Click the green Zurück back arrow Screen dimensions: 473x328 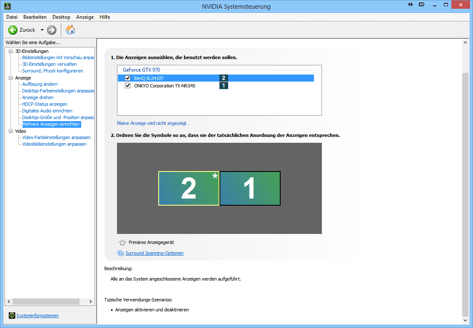(x=12, y=30)
